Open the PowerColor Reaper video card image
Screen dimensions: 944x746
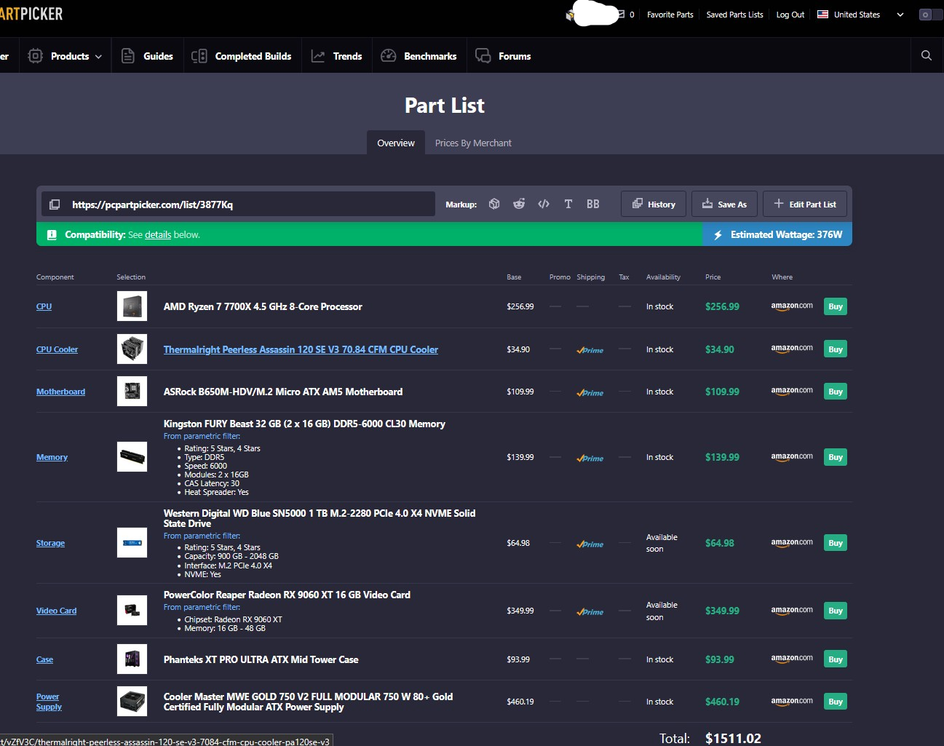132,611
